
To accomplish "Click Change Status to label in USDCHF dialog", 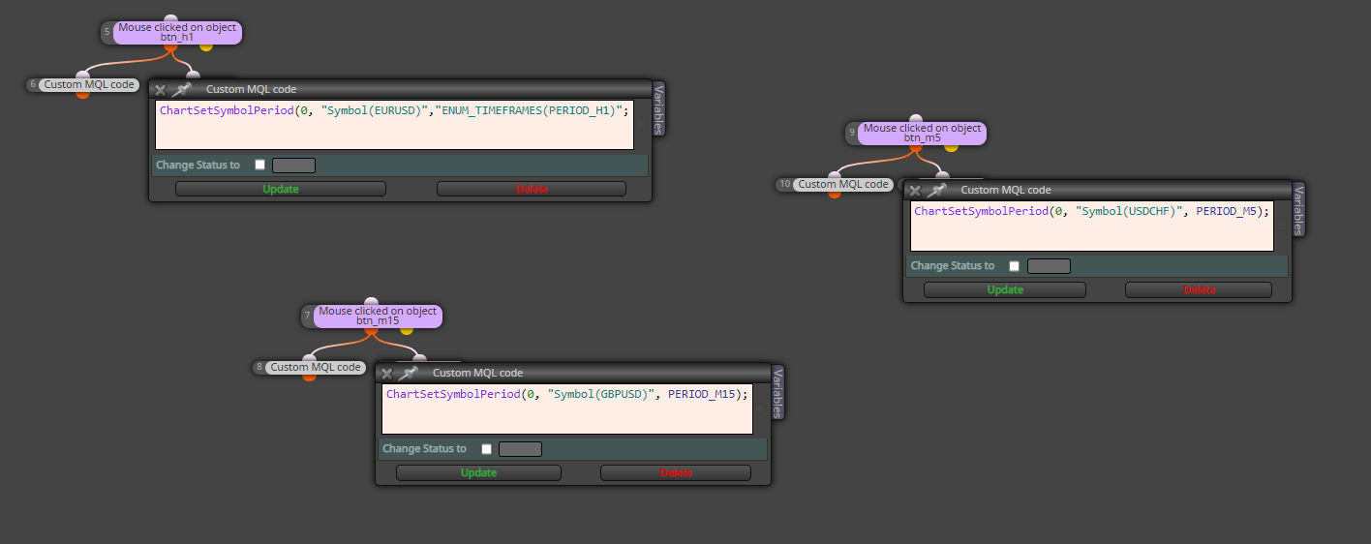I will (952, 265).
